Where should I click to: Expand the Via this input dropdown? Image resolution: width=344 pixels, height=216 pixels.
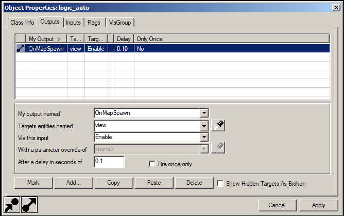click(204, 137)
